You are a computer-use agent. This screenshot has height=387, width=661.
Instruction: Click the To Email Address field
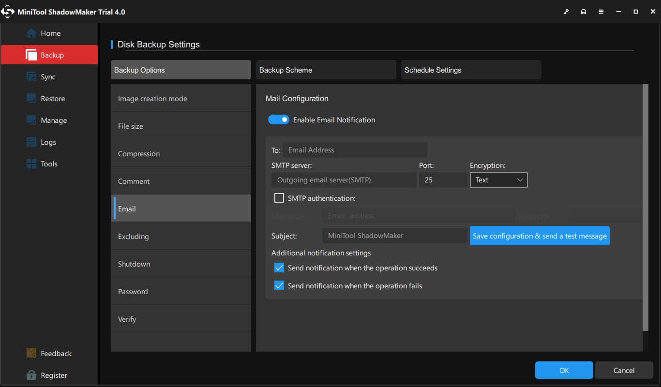pos(355,150)
